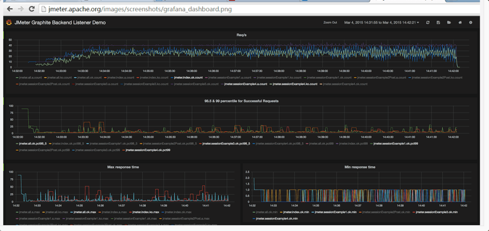
Task: Click the 14:38 label on Min response chart
Action: 379,205
